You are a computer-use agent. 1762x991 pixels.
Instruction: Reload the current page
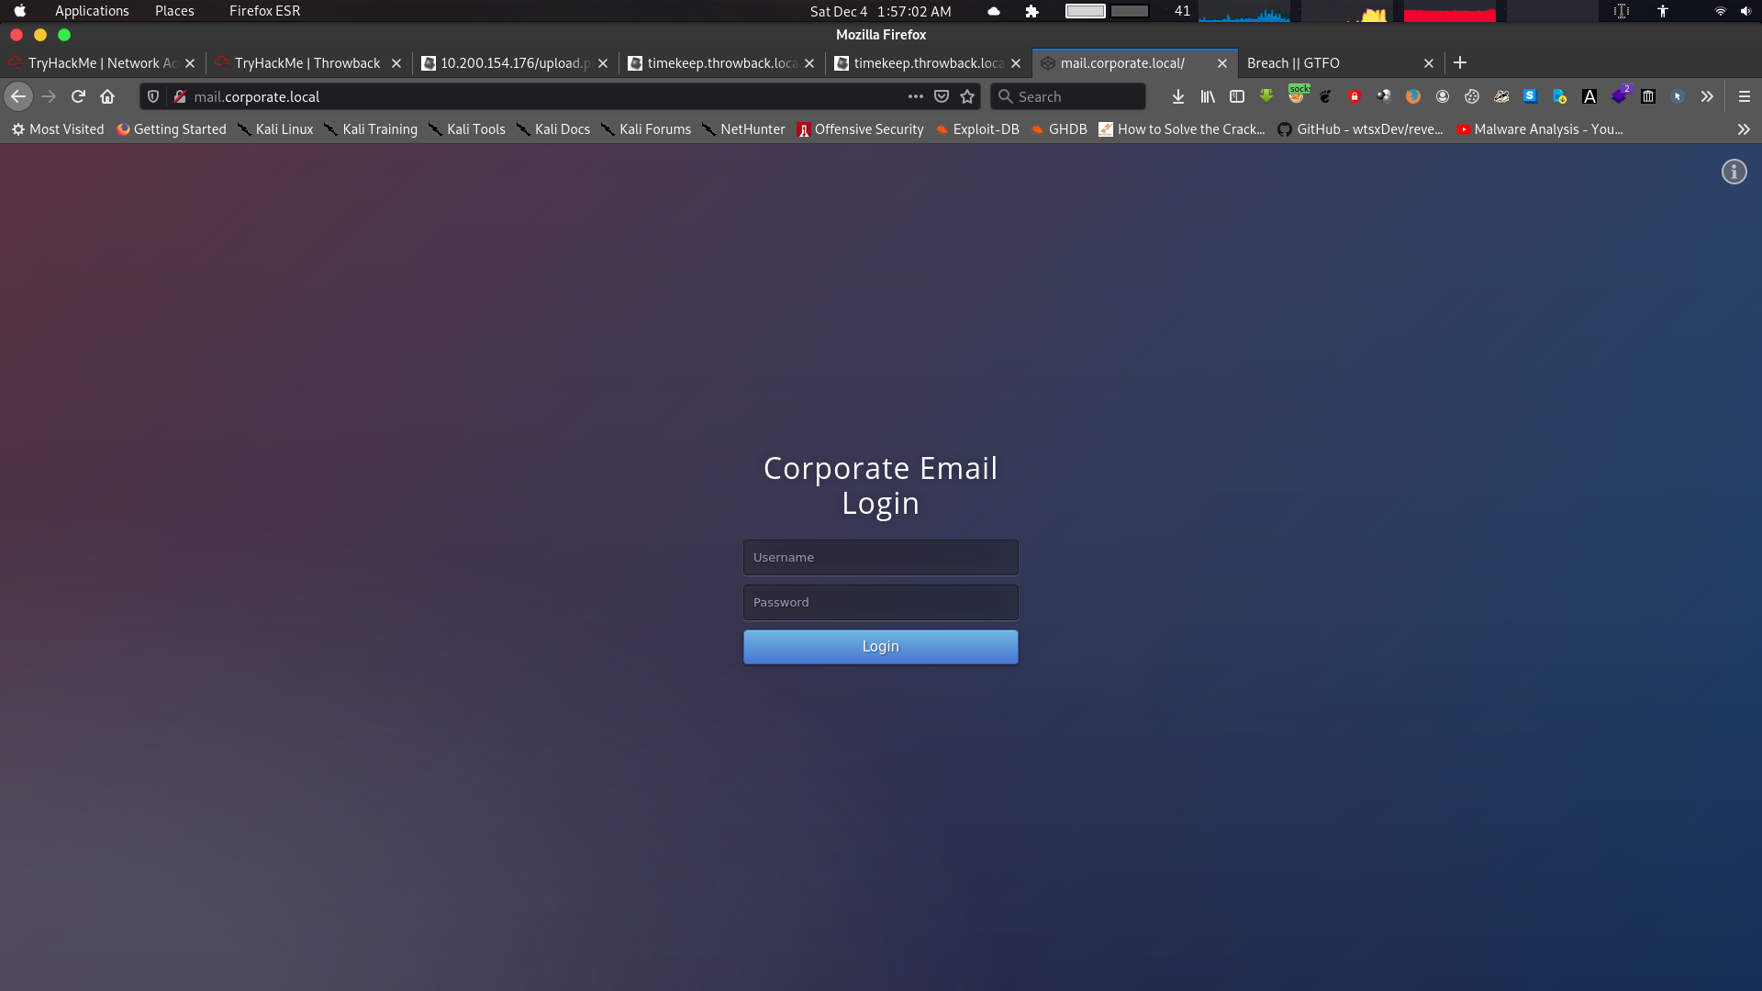78,96
